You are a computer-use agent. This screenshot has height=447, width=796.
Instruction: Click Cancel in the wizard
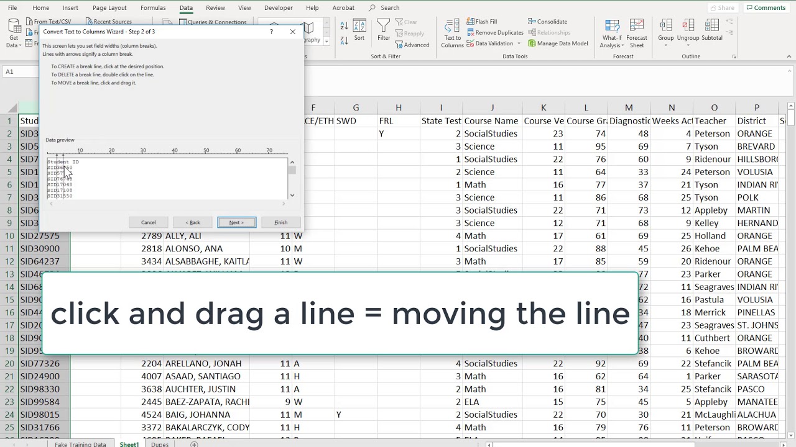[x=148, y=222]
